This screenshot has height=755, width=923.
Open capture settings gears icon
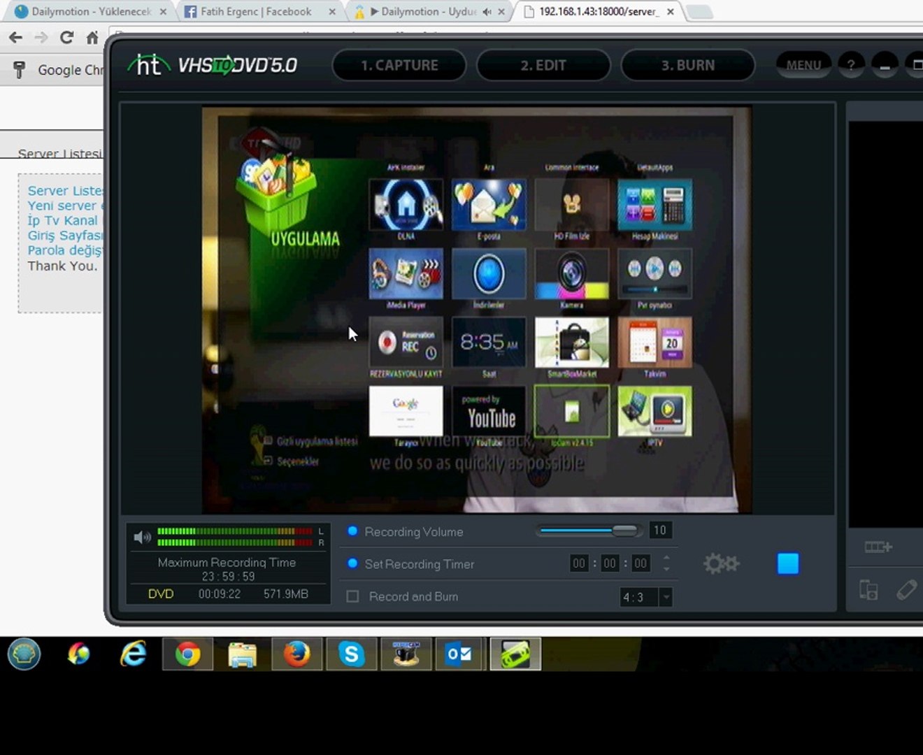721,563
